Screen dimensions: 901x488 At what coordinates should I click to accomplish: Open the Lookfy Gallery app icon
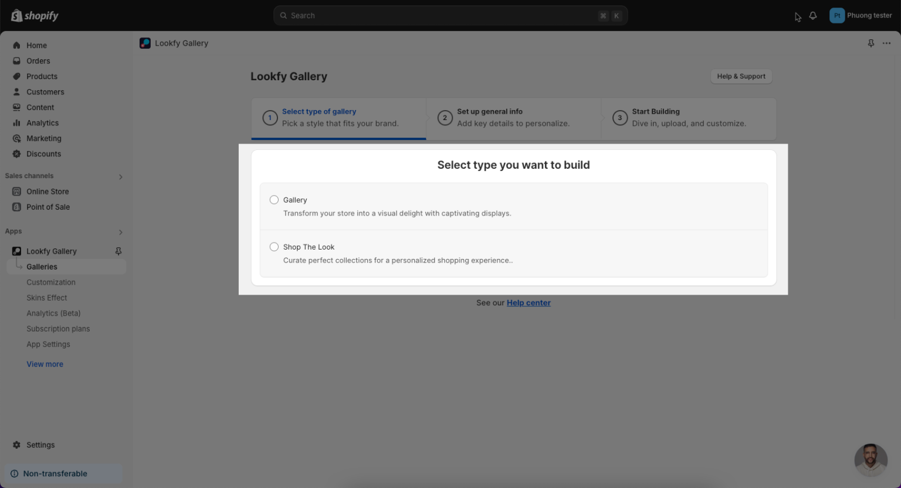(16, 251)
